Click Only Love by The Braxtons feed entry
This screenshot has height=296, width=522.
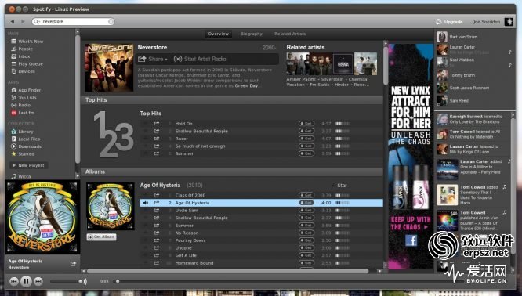tap(474, 121)
